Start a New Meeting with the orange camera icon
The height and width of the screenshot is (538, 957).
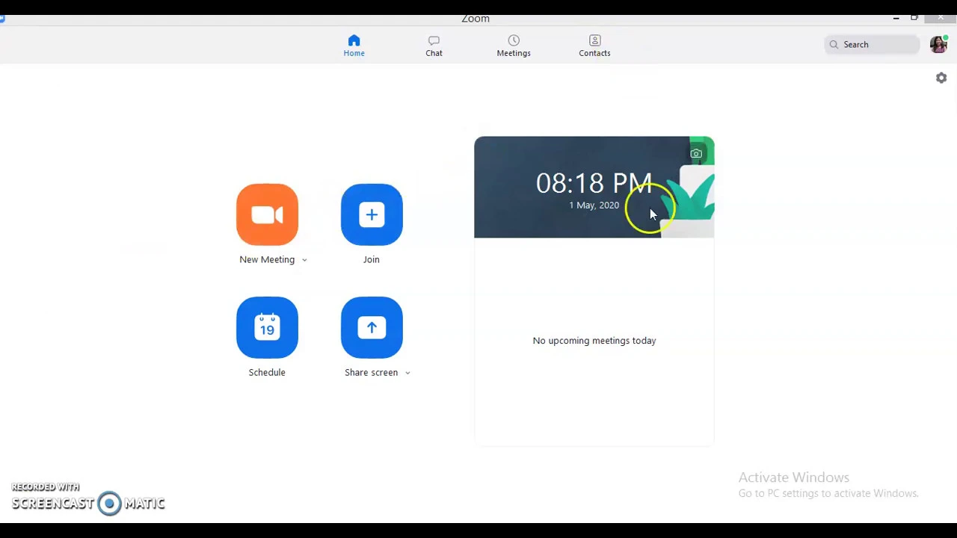point(267,214)
